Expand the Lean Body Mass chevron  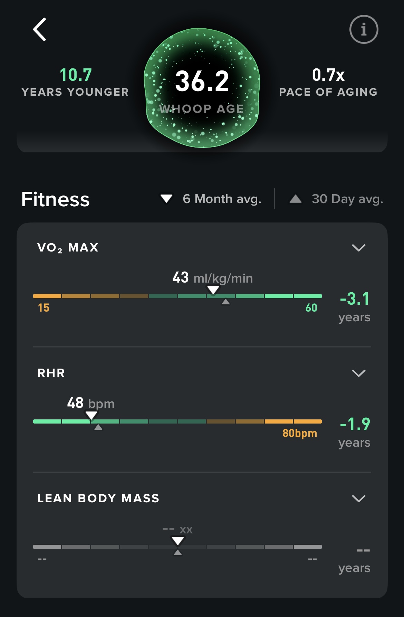click(x=358, y=499)
